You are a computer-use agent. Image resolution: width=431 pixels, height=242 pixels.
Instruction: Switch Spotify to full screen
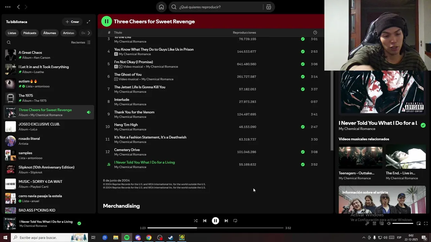coord(426,224)
